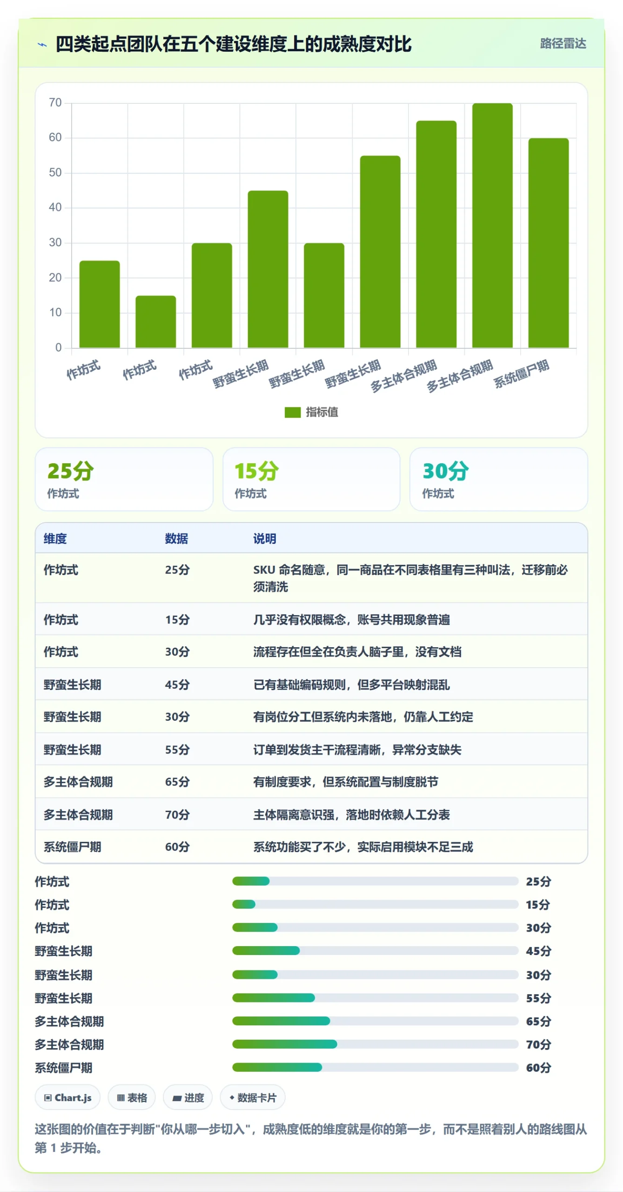Select the text 主体隔离意识强，落地时依赖人工分表
This screenshot has height=1192, width=623.
click(x=351, y=815)
